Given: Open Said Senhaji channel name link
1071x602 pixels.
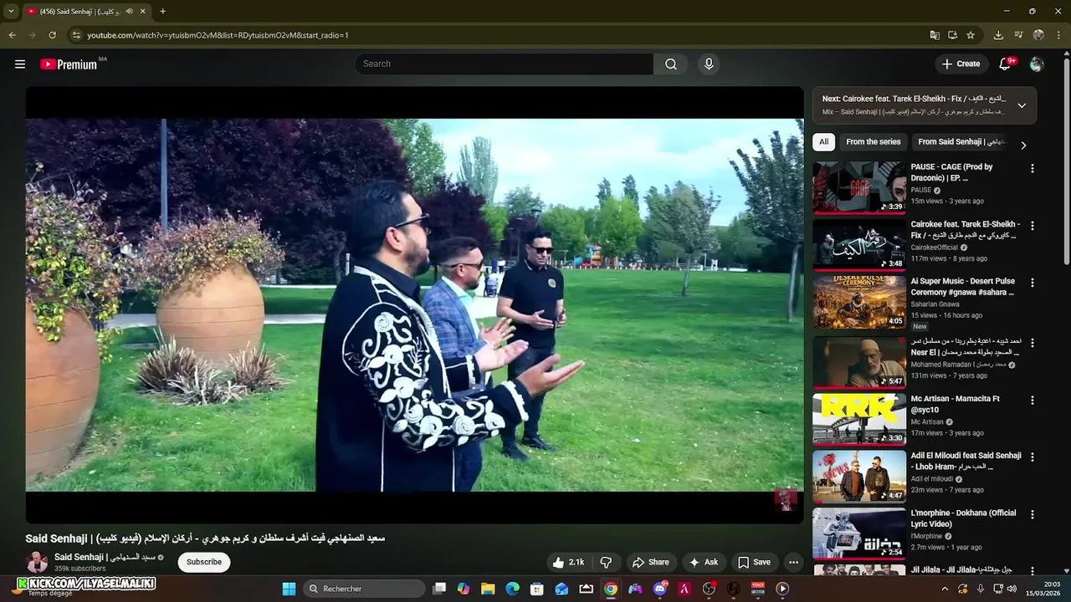Looking at the screenshot, I should pyautogui.click(x=105, y=558).
